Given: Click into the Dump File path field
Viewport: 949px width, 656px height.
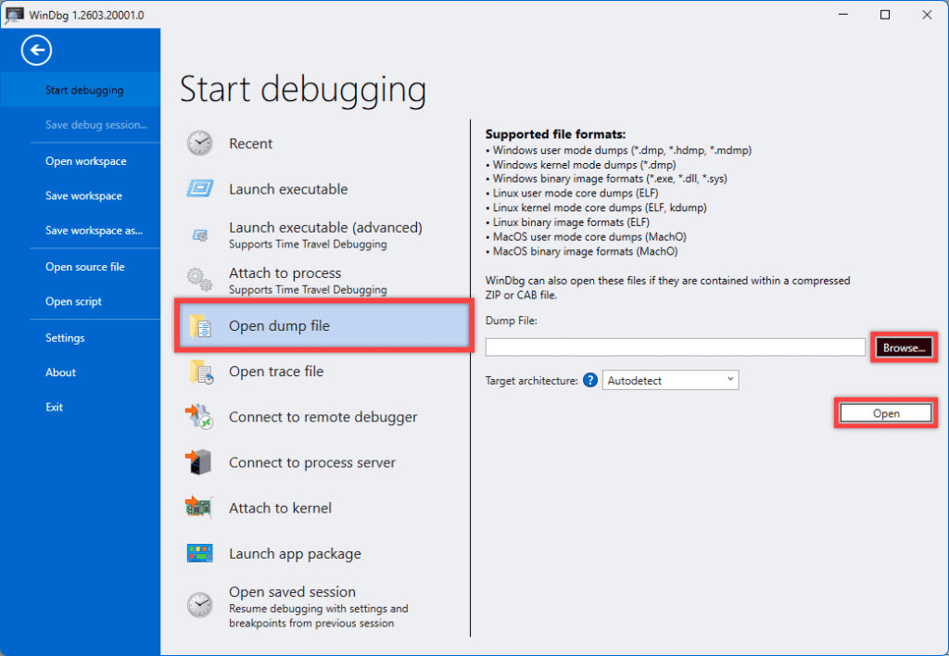Looking at the screenshot, I should tap(676, 347).
